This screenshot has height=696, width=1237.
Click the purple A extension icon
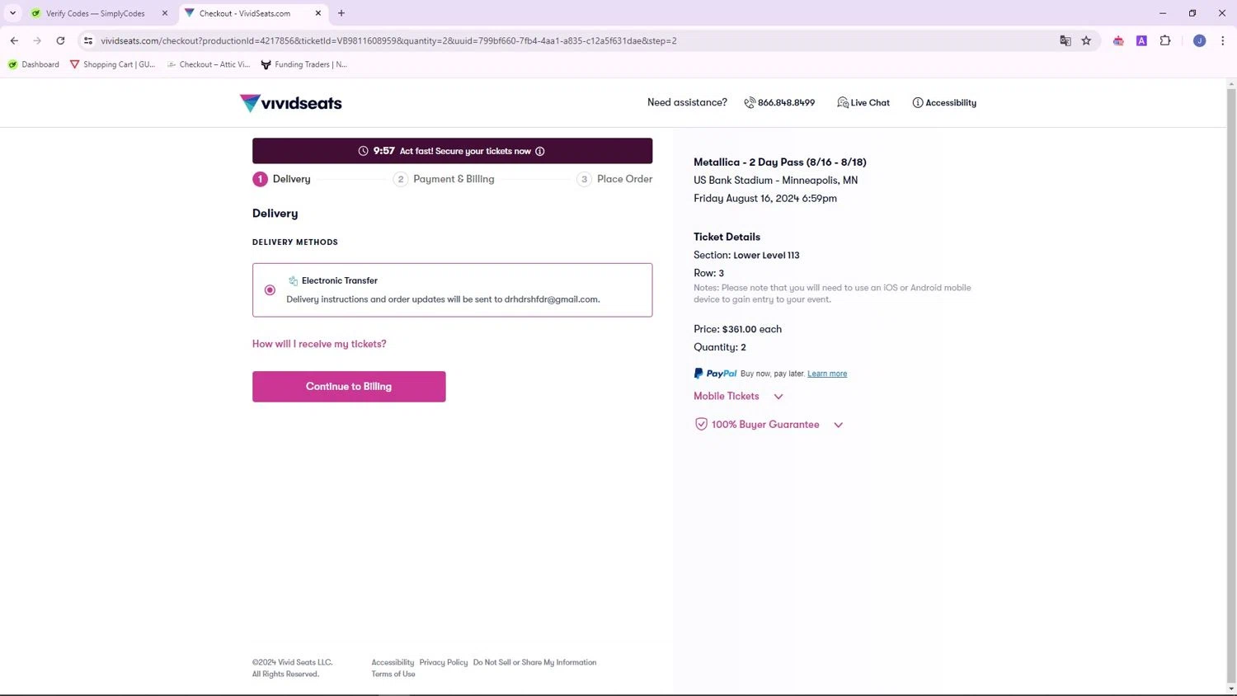[1141, 40]
